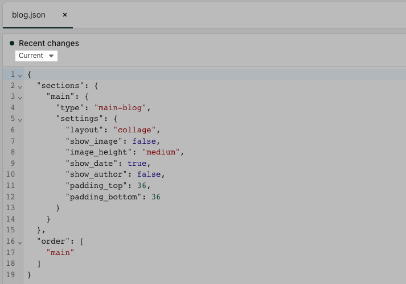The image size is (406, 284).
Task: Click the "main" entry in order array
Action: (x=60, y=253)
